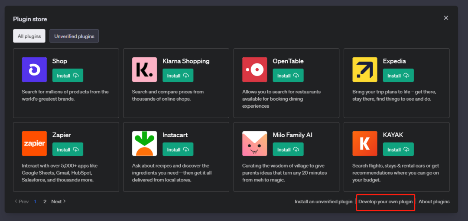
Task: Open Develop your own plugin link
Action: pos(385,201)
